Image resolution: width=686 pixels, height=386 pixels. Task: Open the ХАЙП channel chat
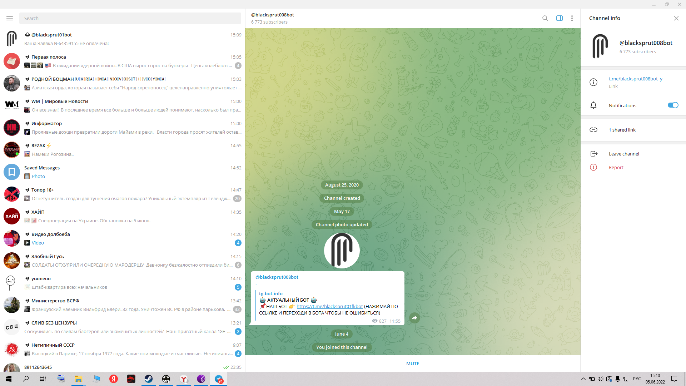click(123, 216)
